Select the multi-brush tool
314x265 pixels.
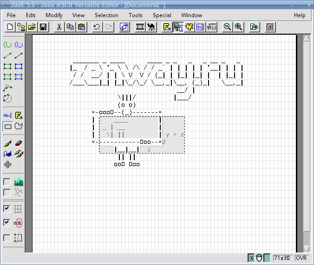coord(19,154)
